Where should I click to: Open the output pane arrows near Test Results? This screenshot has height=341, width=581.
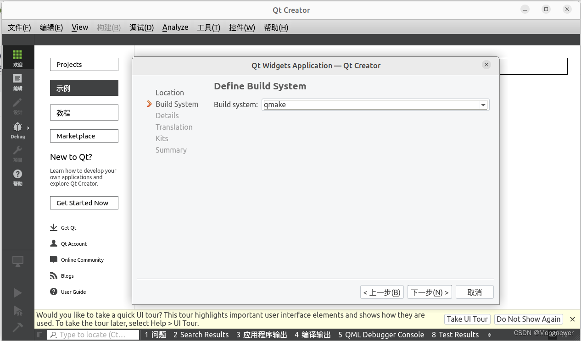(x=489, y=335)
